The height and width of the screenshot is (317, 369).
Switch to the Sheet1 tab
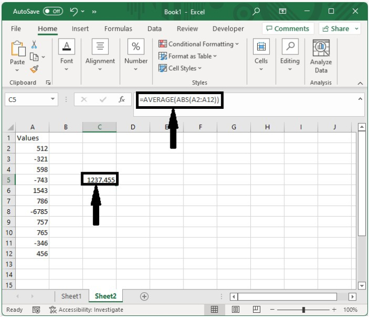(x=71, y=296)
